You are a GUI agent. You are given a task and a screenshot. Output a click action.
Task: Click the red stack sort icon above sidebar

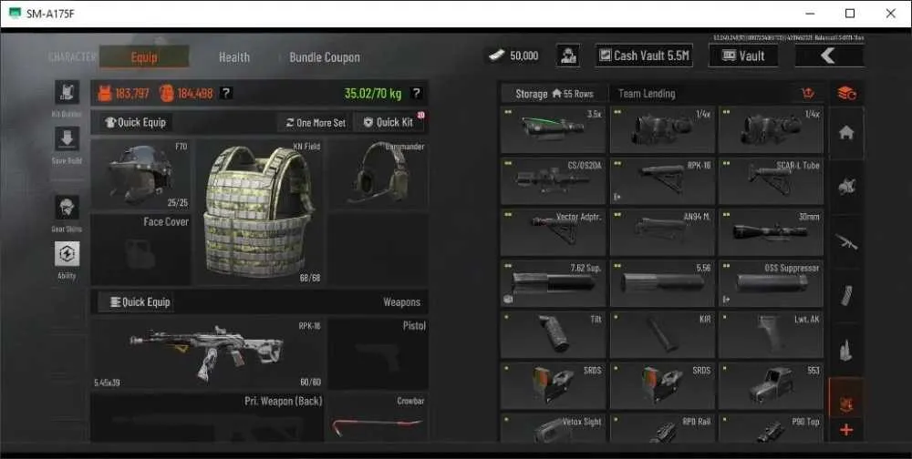[x=846, y=93]
